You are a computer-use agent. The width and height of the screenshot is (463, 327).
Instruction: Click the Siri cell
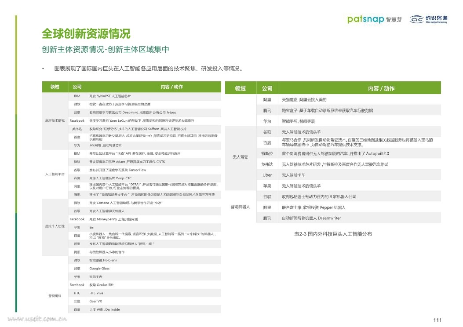click(x=153, y=228)
